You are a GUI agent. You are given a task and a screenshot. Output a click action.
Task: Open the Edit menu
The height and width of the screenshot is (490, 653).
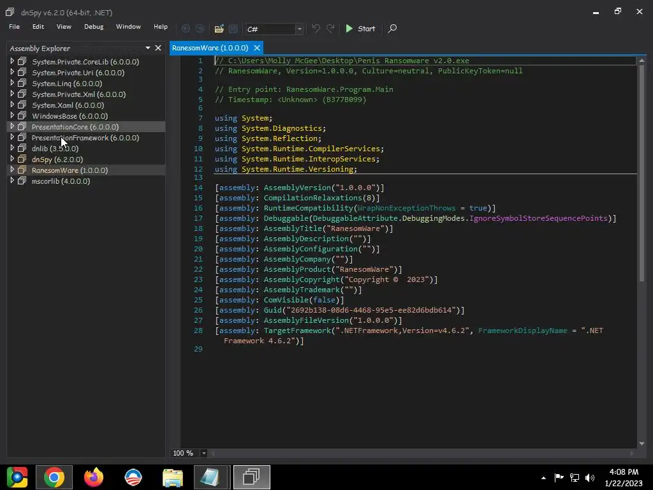pyautogui.click(x=38, y=26)
